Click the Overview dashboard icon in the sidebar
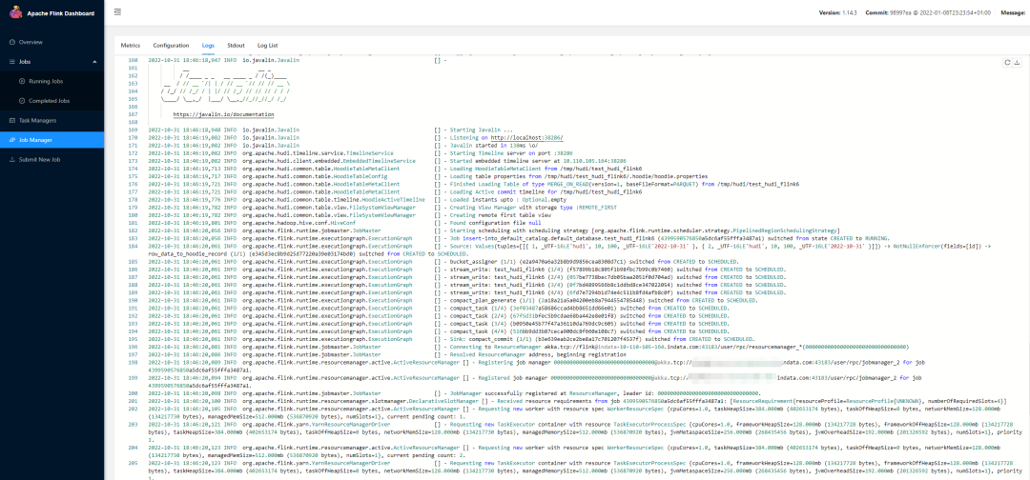Screen dimensions: 1030x480 tap(11, 42)
